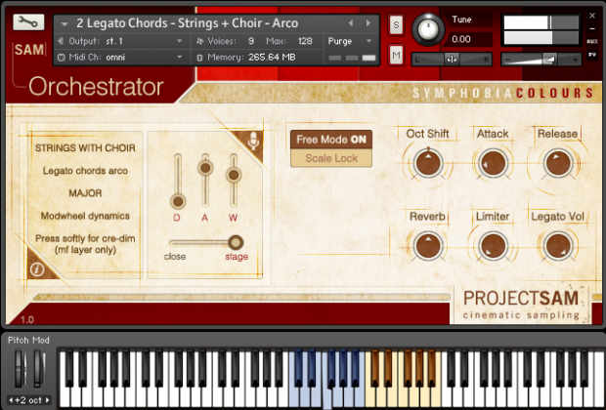Open the Purge dropdown menu
606x410 pixels.
(350, 41)
